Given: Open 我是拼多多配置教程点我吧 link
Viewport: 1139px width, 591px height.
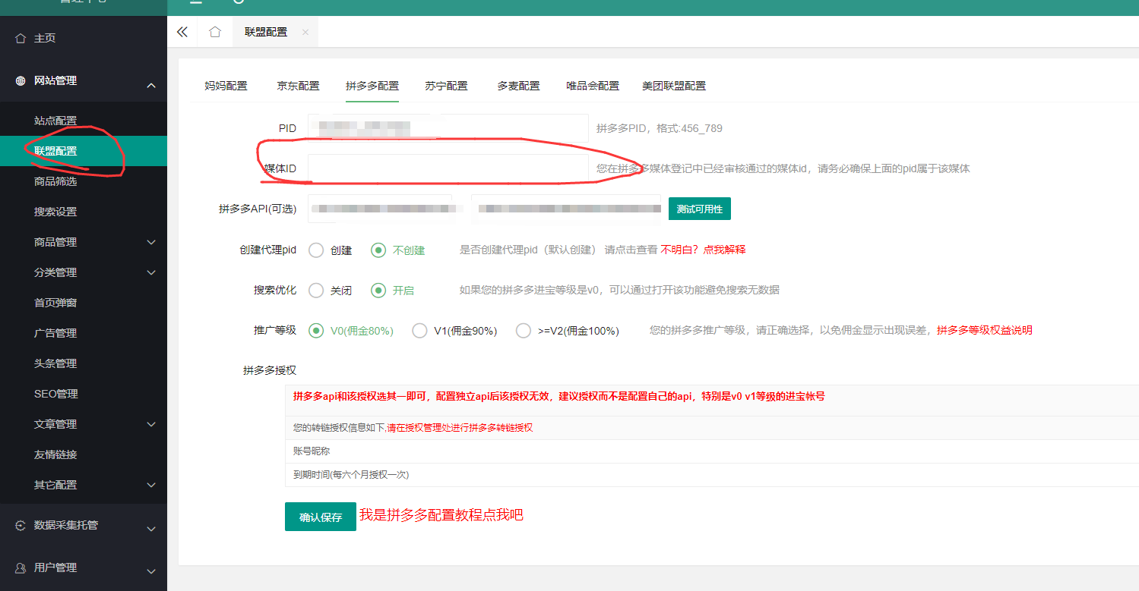Looking at the screenshot, I should 441,515.
